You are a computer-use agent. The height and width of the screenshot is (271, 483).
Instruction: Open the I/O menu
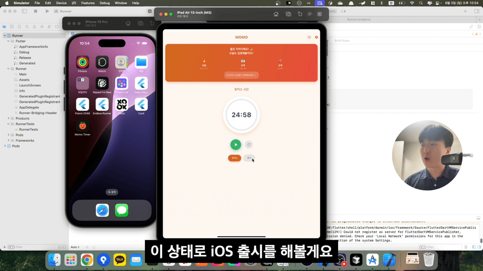click(74, 3)
